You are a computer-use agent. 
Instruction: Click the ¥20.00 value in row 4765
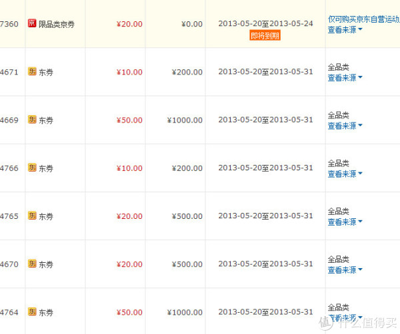point(129,216)
